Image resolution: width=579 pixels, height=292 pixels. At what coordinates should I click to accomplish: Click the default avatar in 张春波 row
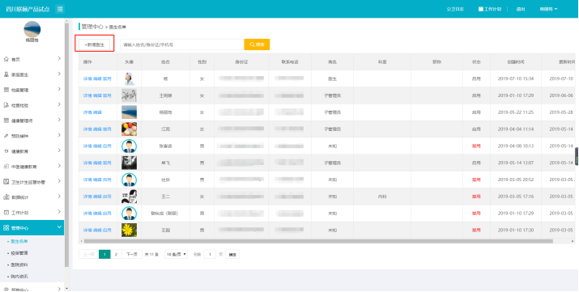(130, 146)
